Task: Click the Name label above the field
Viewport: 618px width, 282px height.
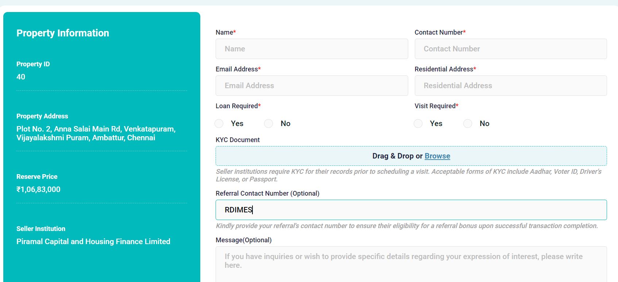Action: point(225,32)
